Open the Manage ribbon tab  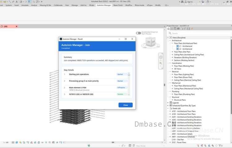(x=75, y=5)
